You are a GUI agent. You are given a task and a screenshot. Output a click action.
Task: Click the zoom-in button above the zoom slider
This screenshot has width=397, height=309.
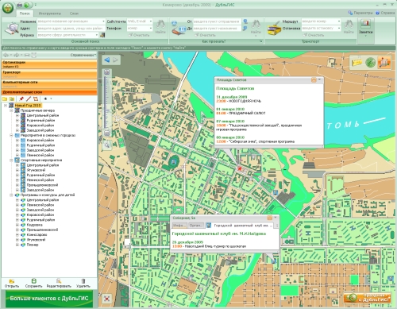point(107,72)
